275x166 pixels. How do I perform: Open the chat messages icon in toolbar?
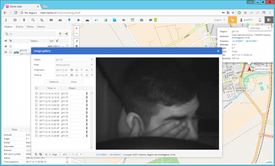[151, 20]
